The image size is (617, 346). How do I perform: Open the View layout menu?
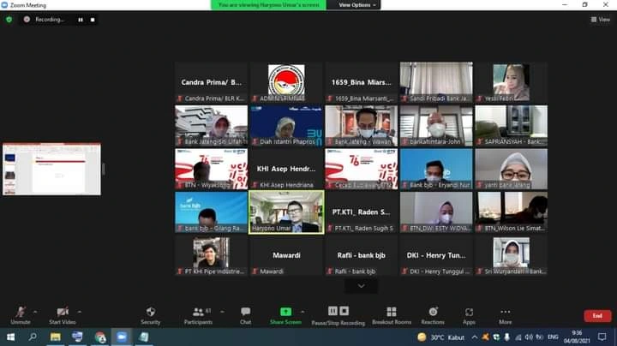tap(599, 19)
